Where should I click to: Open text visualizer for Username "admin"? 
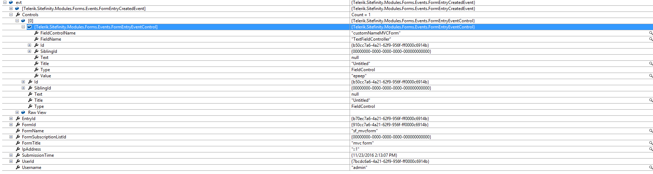[651, 168]
